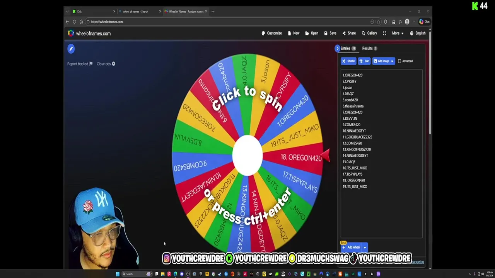Screen dimensions: 495x278
Task: Click the address bar URL
Action: [107, 22]
